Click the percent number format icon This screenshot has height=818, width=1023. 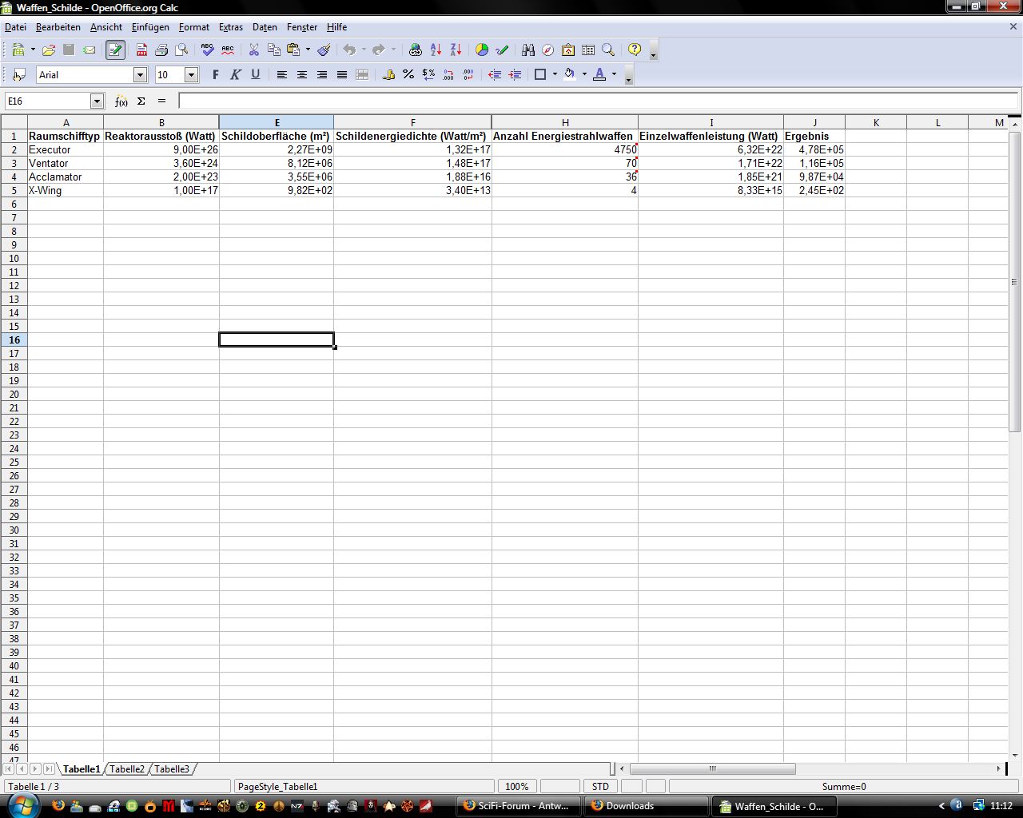pos(408,74)
